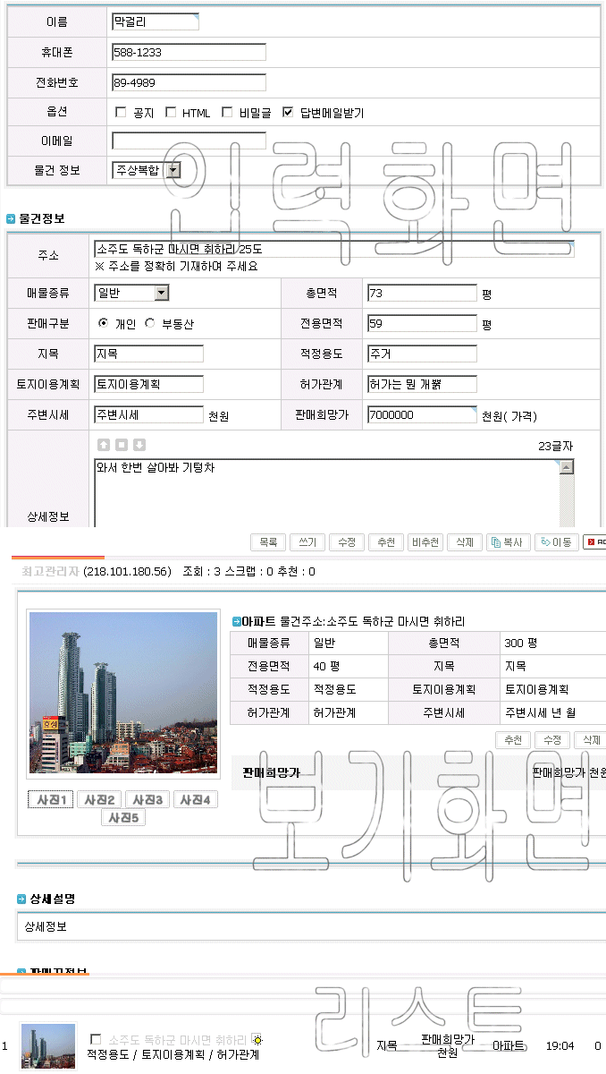Click the square middle icon above 상세정보 textarea
This screenshot has width=606, height=1074.
(122, 445)
